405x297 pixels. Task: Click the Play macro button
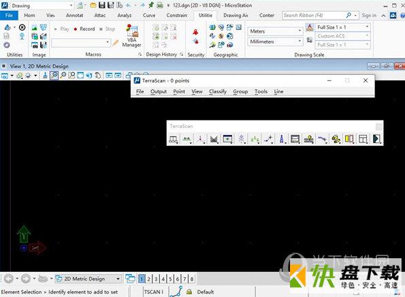click(61, 29)
